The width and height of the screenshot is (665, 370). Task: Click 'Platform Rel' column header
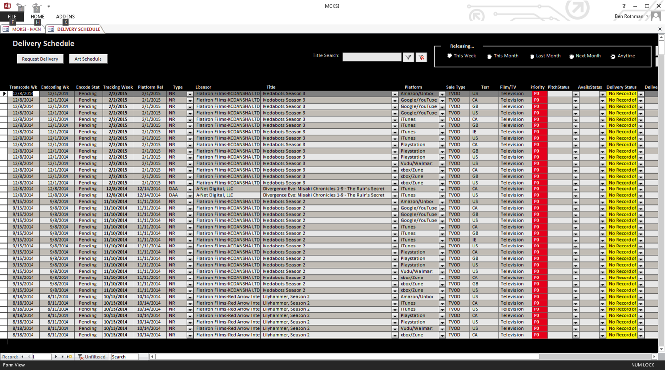coord(150,87)
